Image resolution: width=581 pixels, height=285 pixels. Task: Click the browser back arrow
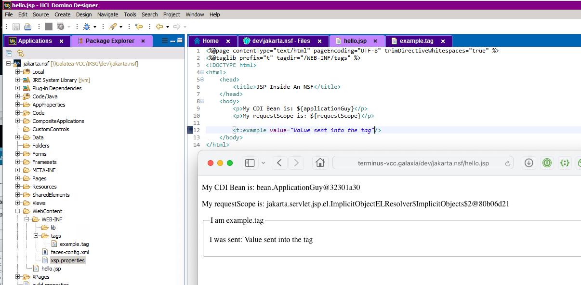280,163
